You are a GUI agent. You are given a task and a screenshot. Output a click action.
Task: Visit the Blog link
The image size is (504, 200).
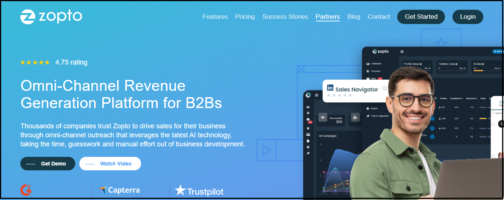pos(354,17)
